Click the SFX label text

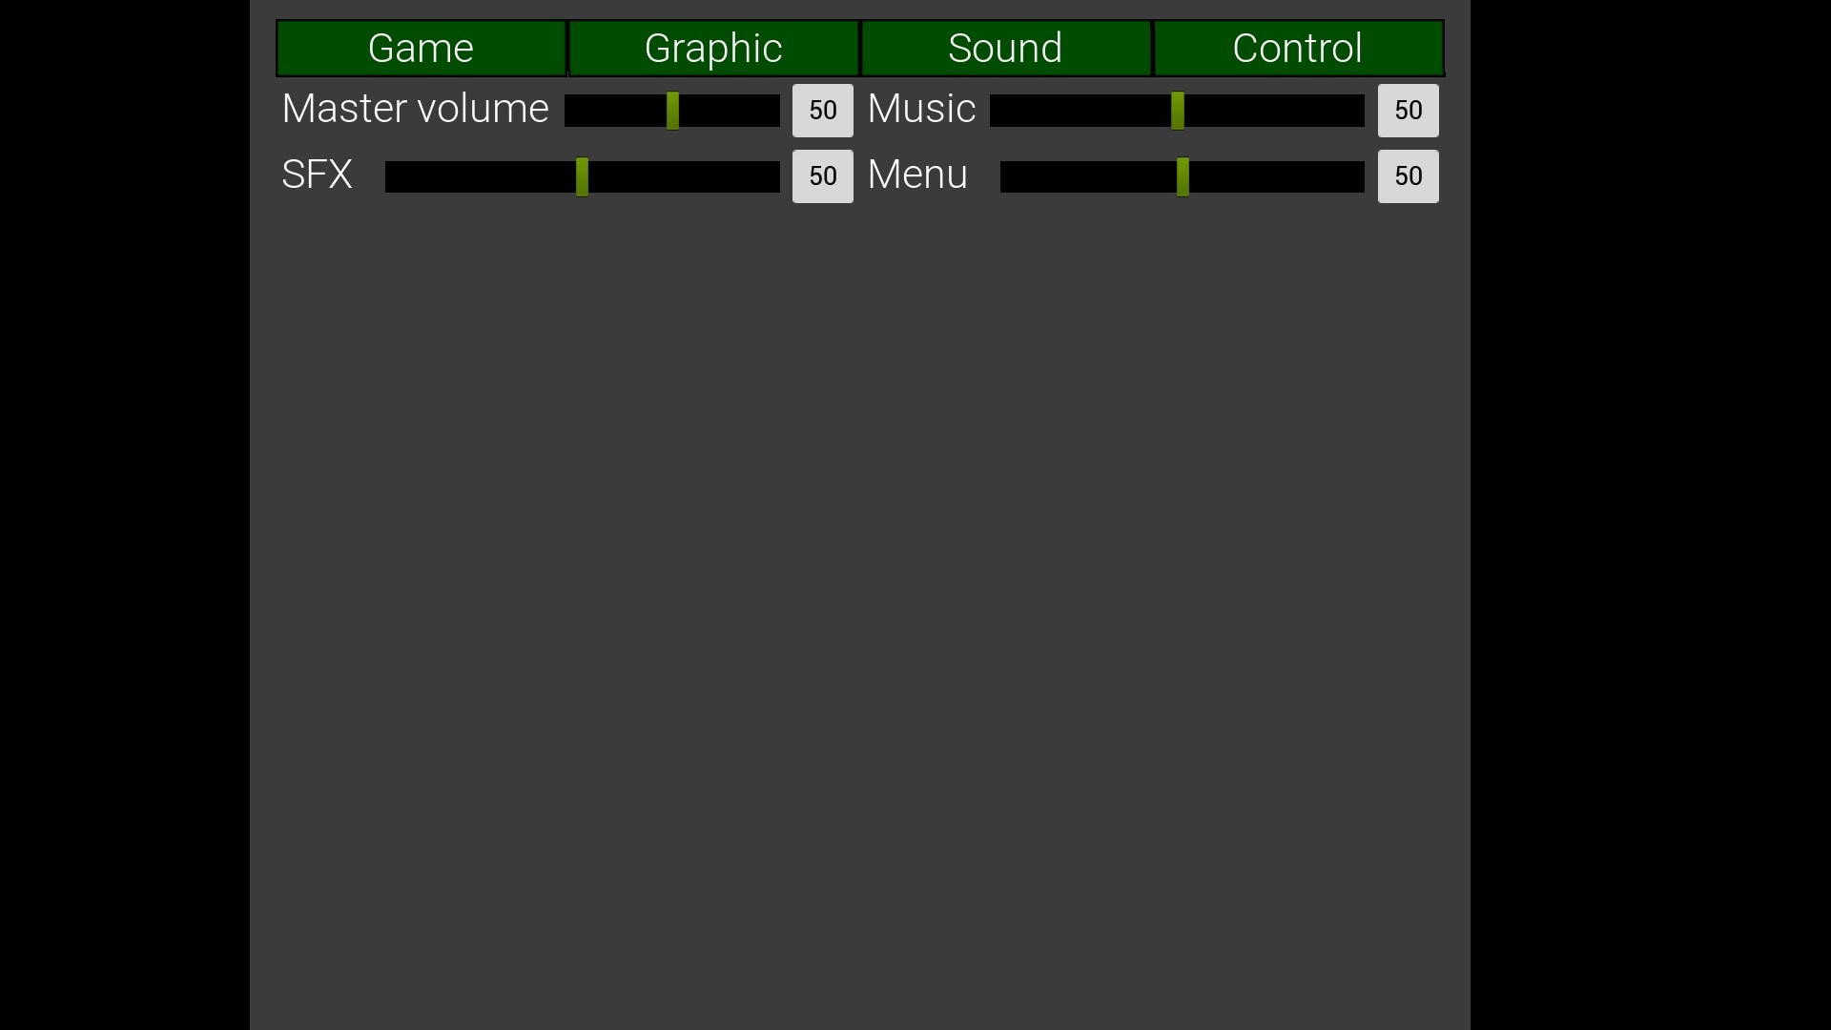click(x=317, y=175)
